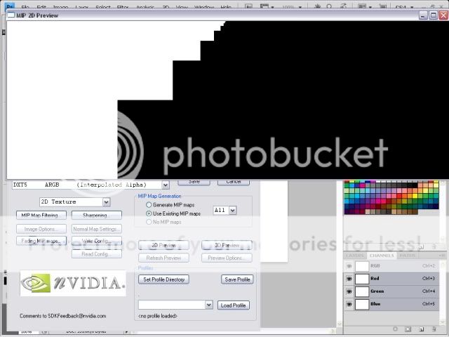This screenshot has height=337, width=449.
Task: Hide the Green channel with its eye icon
Action: (349, 291)
